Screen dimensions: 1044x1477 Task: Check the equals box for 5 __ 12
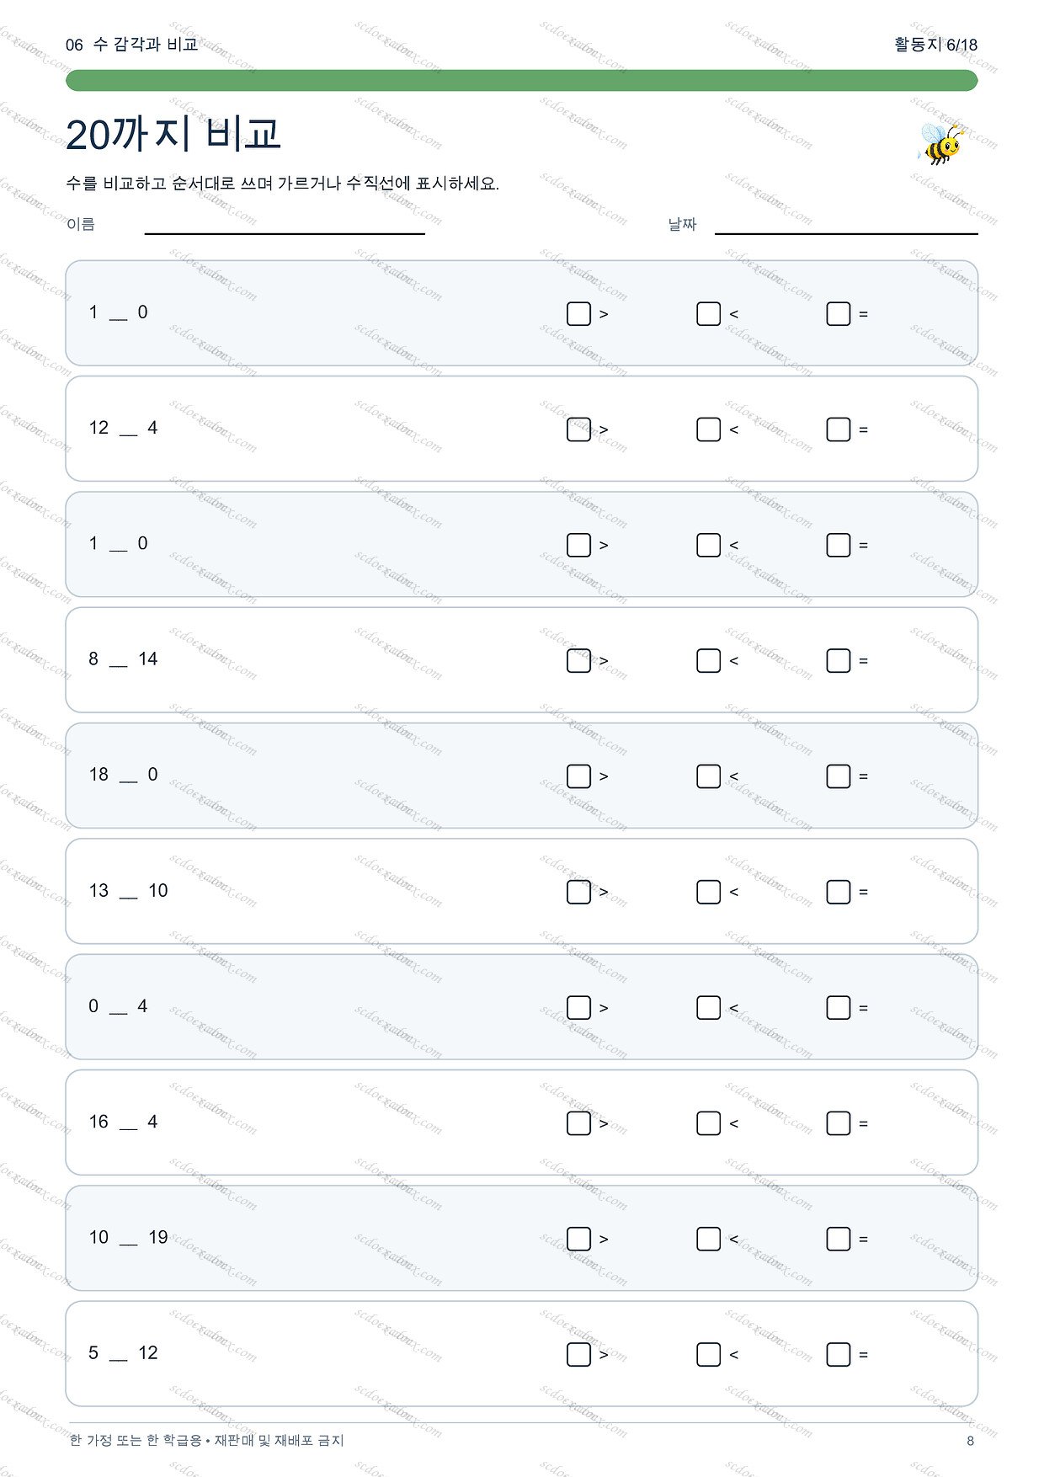[x=839, y=1354]
